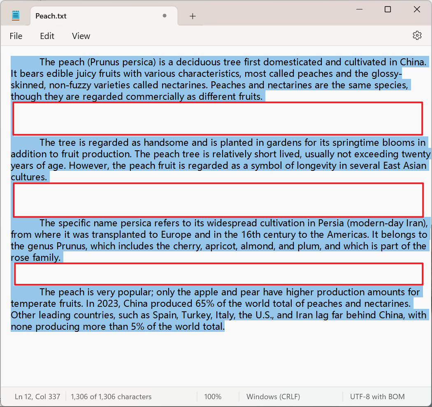Image resolution: width=432 pixels, height=407 pixels.
Task: Click the 100% zoom level in status bar
Action: (x=213, y=397)
